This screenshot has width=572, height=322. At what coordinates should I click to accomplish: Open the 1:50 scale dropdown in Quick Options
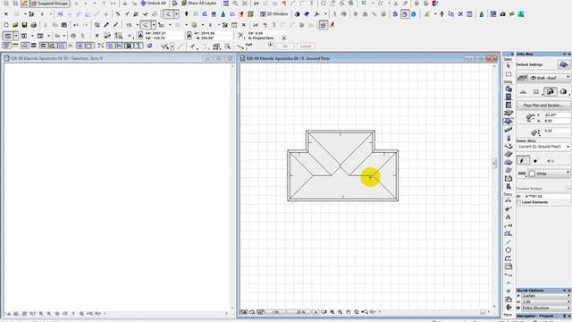(x=545, y=302)
